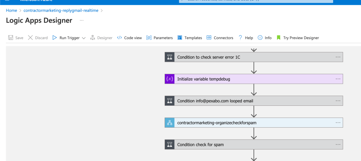361x161 pixels.
Task: Open contractormarketing-replygmail-realtime breadcrumb link
Action: pos(61,10)
